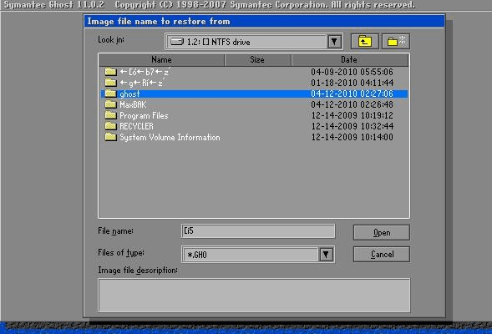The height and width of the screenshot is (334, 492).
Task: Select the RECYCLER folder name
Action: [136, 126]
